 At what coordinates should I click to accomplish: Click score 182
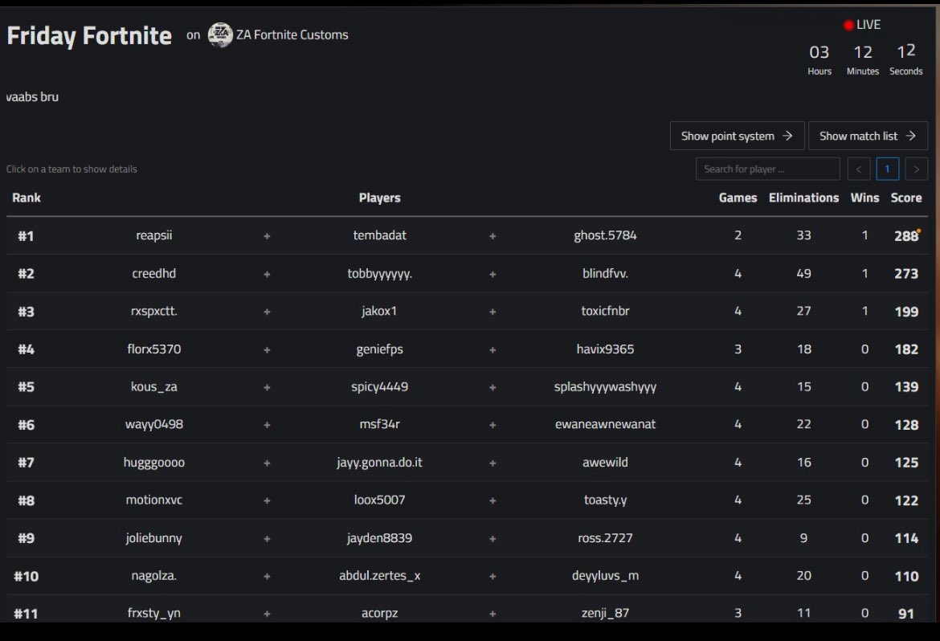[906, 349]
